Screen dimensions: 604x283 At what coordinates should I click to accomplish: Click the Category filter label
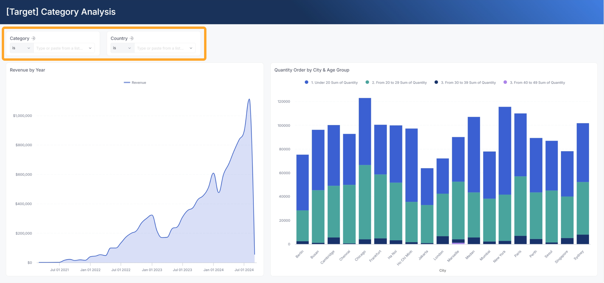click(19, 38)
